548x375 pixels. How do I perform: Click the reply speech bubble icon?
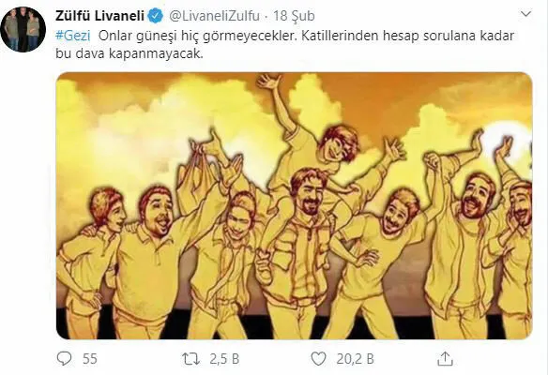pos(65,358)
